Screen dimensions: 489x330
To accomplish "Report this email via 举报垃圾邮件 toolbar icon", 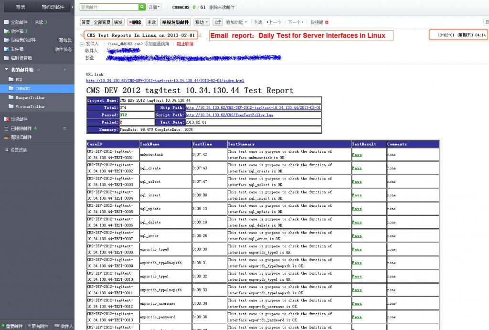I will pos(175,21).
